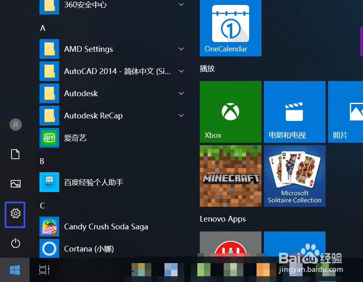Expand the AutoCAD 2014 chevron
Viewport: 363px width, 282px height.
click(182, 71)
